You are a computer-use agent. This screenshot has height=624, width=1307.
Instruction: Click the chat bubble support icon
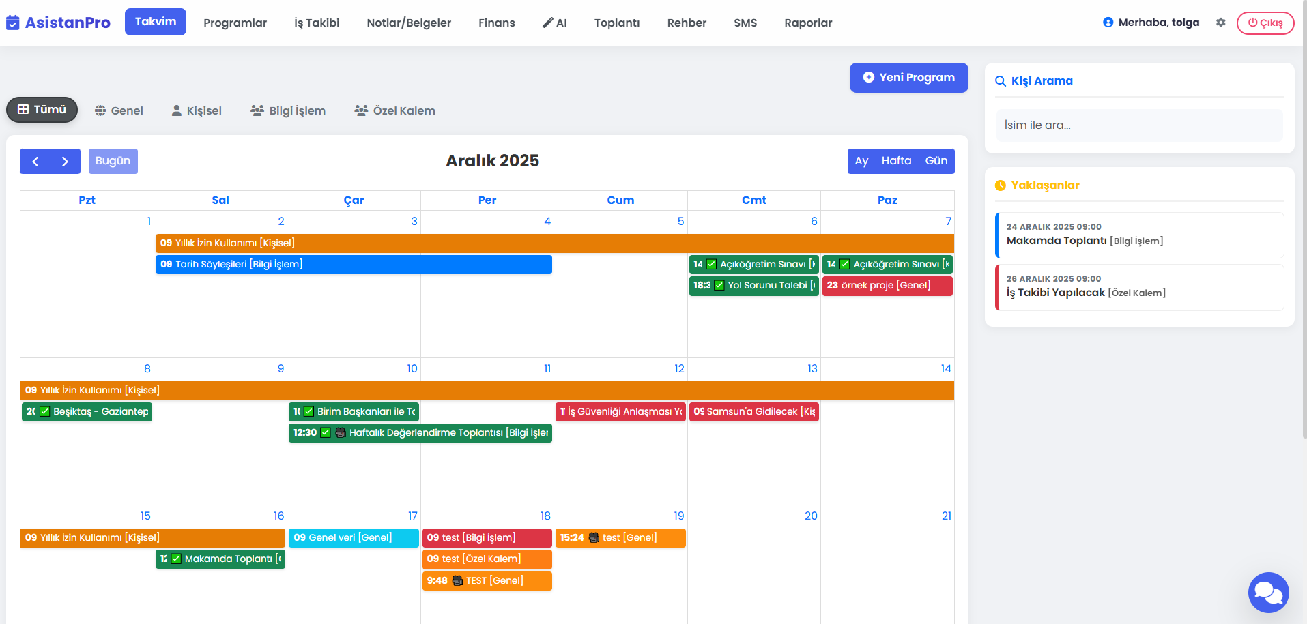(x=1268, y=592)
